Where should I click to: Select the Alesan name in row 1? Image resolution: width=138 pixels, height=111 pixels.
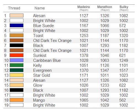(39, 16)
